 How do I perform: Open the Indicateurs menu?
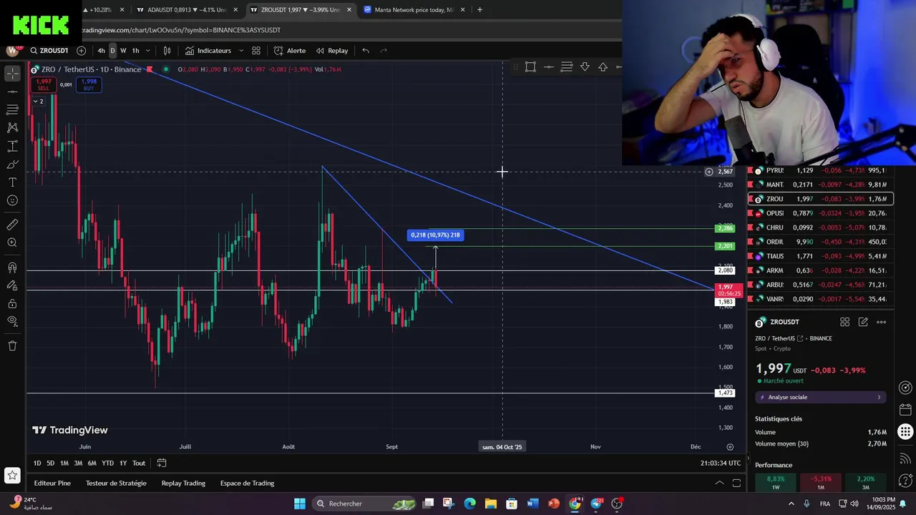pos(208,51)
